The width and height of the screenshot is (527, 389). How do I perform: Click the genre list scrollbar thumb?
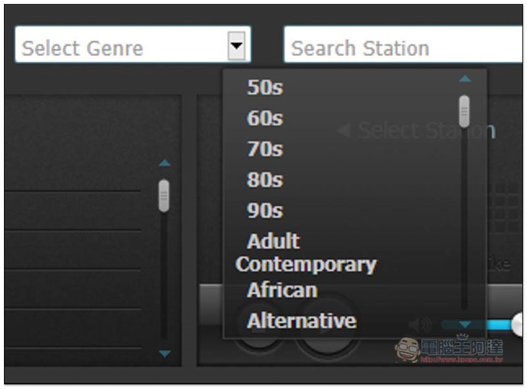pos(464,111)
